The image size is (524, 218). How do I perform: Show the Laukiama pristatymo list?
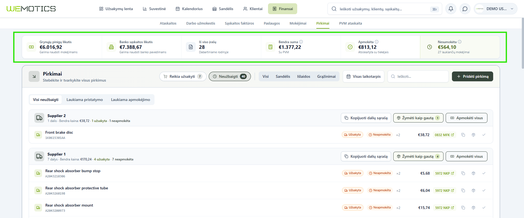tap(85, 100)
